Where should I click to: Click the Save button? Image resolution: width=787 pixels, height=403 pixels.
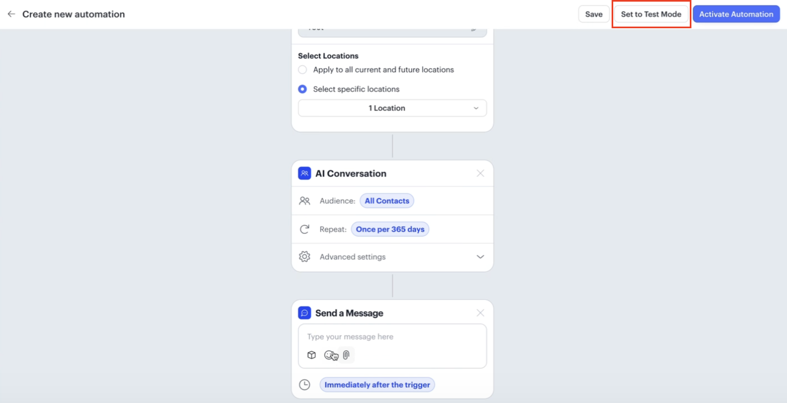[x=594, y=14]
